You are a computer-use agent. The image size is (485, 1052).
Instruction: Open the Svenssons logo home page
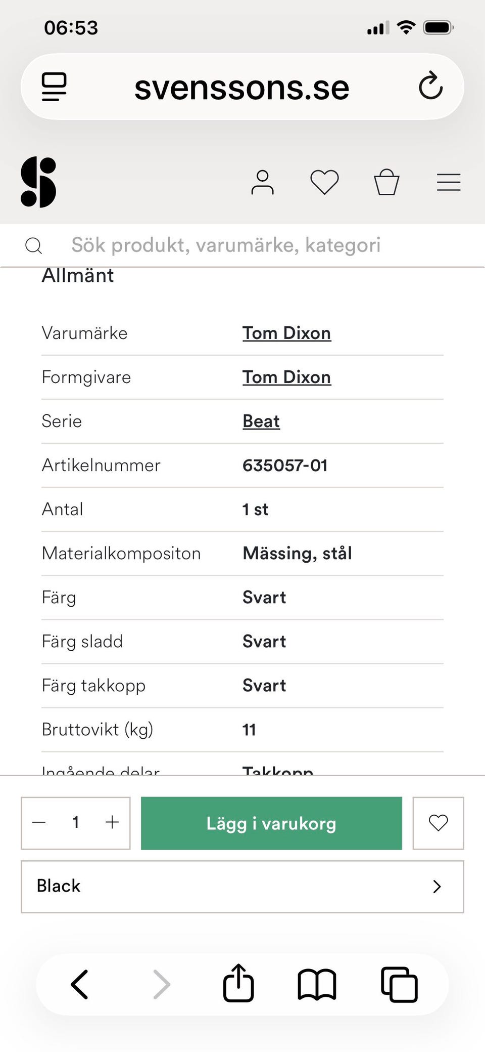click(38, 182)
